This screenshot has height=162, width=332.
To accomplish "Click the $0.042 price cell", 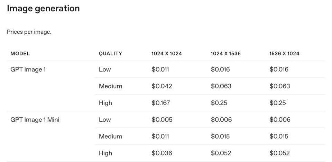I will pos(162,86).
